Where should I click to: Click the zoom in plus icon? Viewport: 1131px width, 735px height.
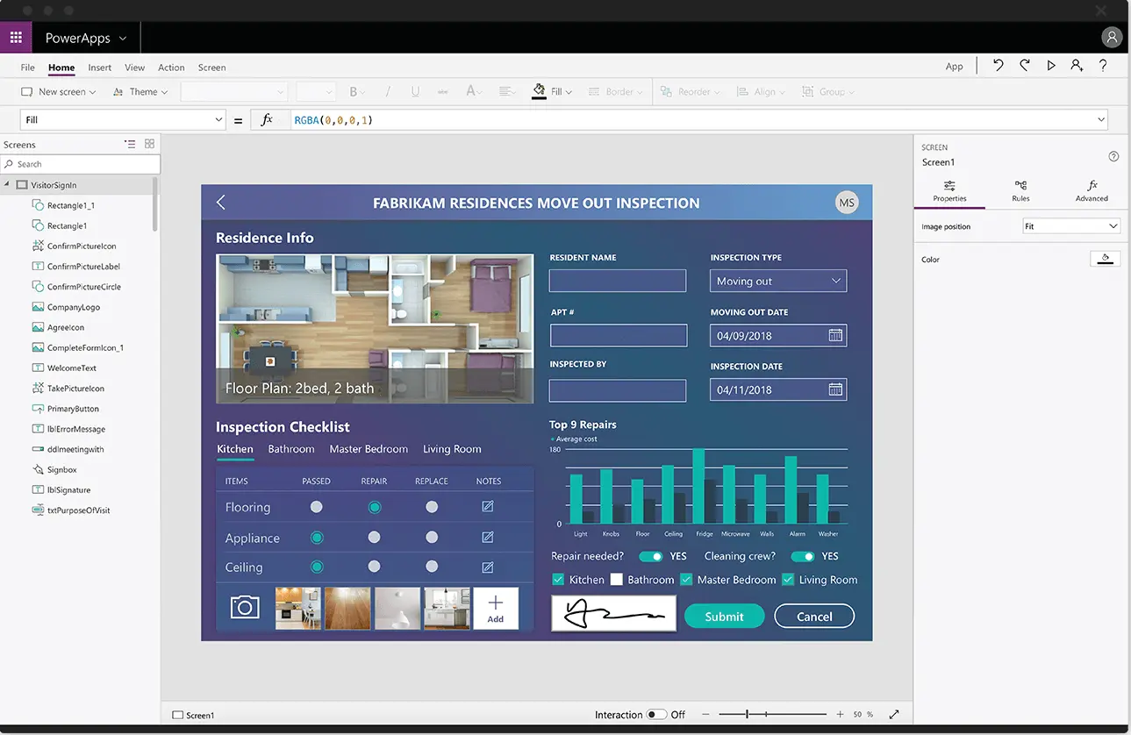point(840,715)
